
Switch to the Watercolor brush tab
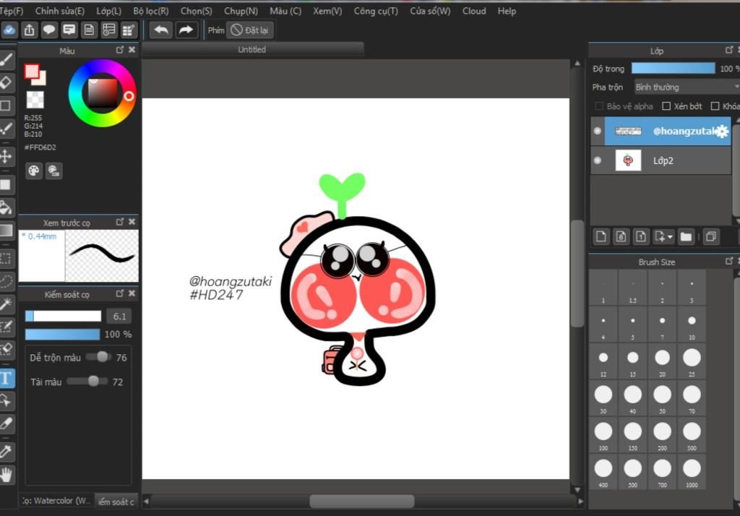[56, 501]
